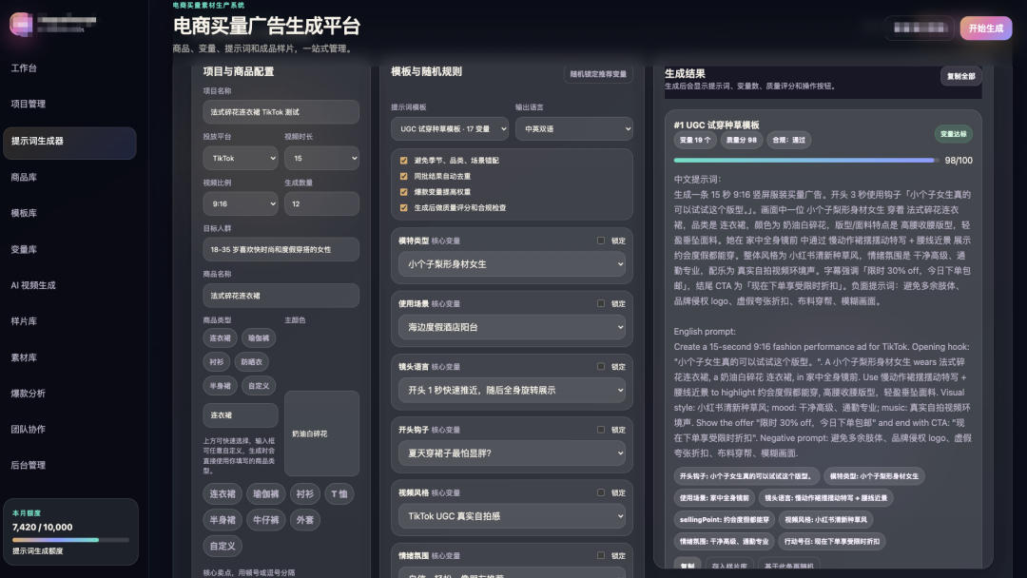
Task: Open the 输出语言 中英双语 dropdown
Action: [x=573, y=129]
